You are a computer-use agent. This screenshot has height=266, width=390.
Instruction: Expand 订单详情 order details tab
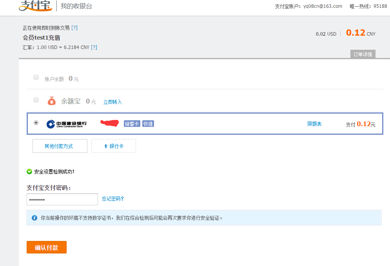tap(363, 54)
